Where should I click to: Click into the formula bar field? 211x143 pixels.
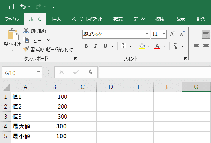(155, 72)
